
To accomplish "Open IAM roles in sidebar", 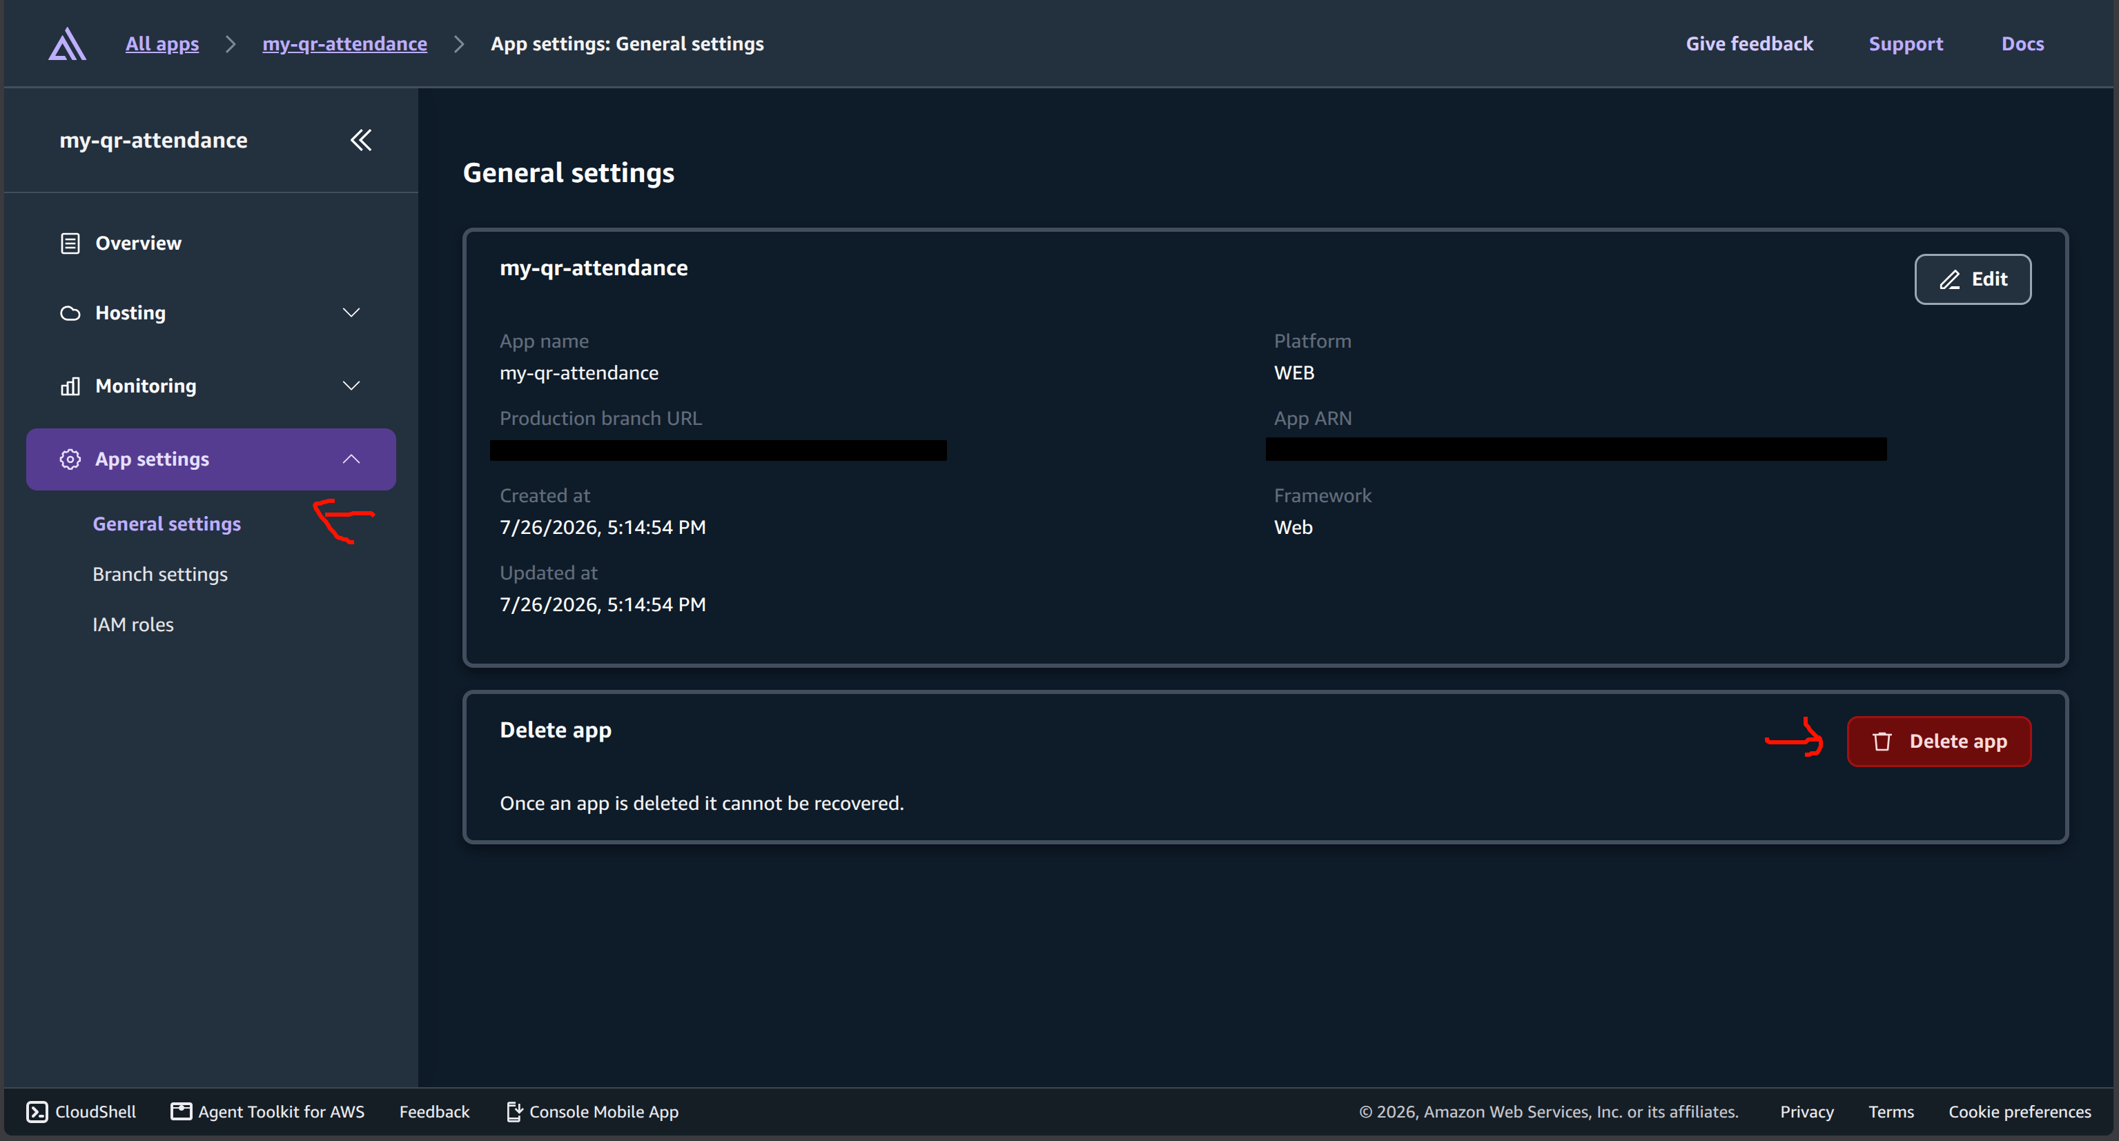I will tap(133, 625).
